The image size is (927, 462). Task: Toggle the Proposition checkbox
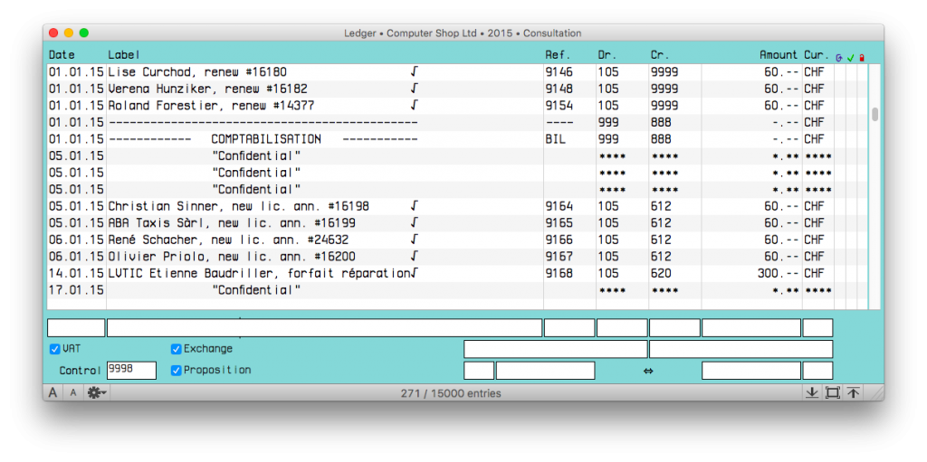[176, 371]
